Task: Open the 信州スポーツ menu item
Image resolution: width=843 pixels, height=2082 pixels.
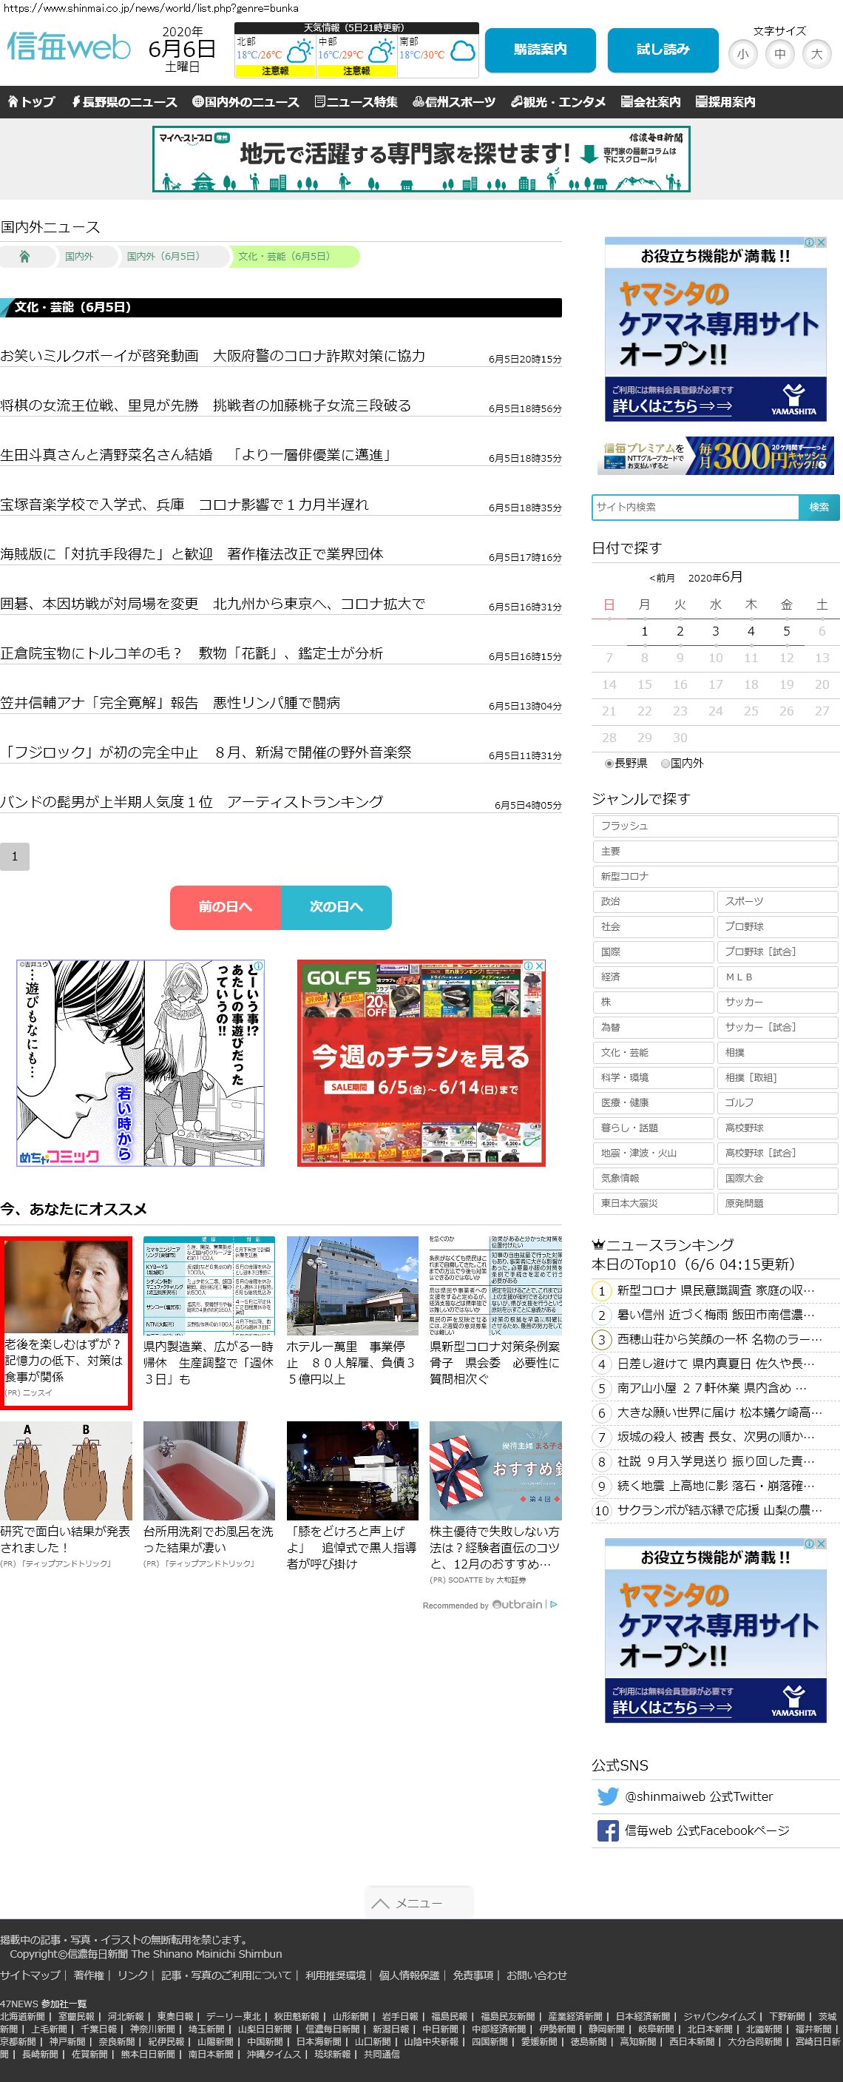Action: (x=454, y=102)
